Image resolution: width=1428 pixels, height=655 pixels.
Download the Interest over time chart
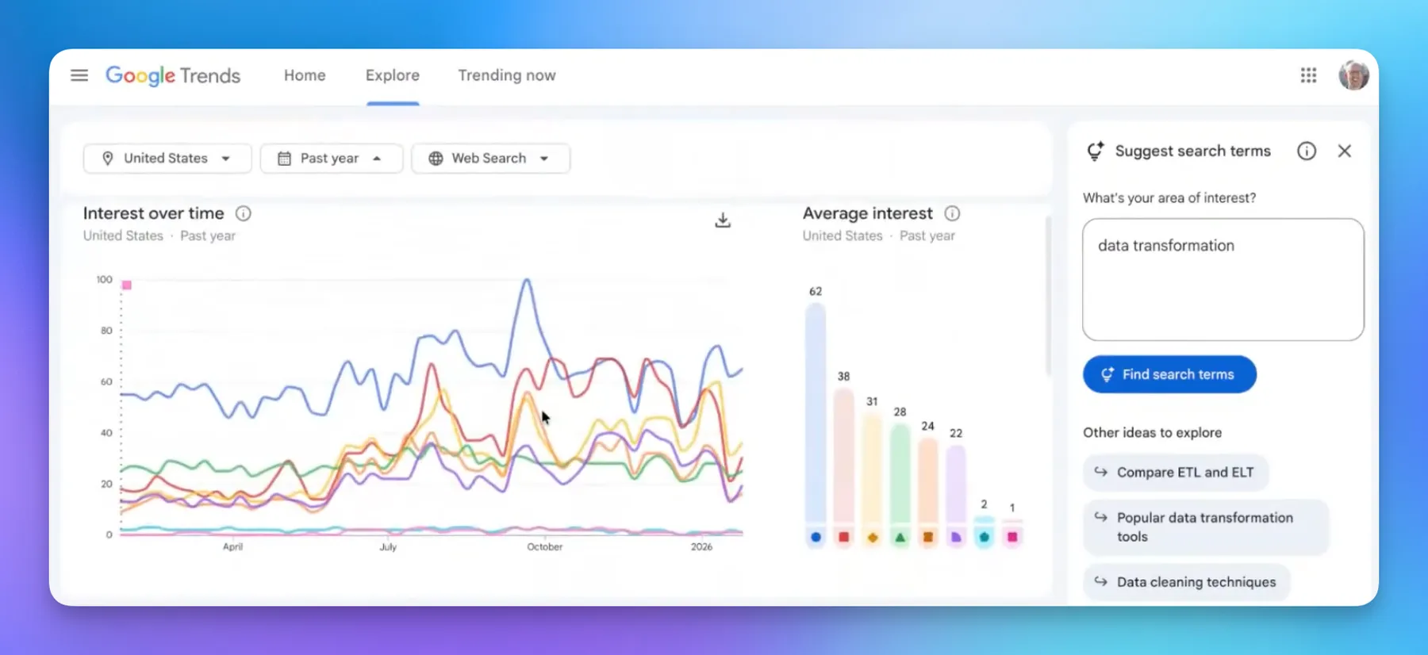pyautogui.click(x=722, y=220)
